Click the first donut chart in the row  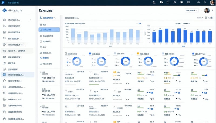click(x=77, y=61)
